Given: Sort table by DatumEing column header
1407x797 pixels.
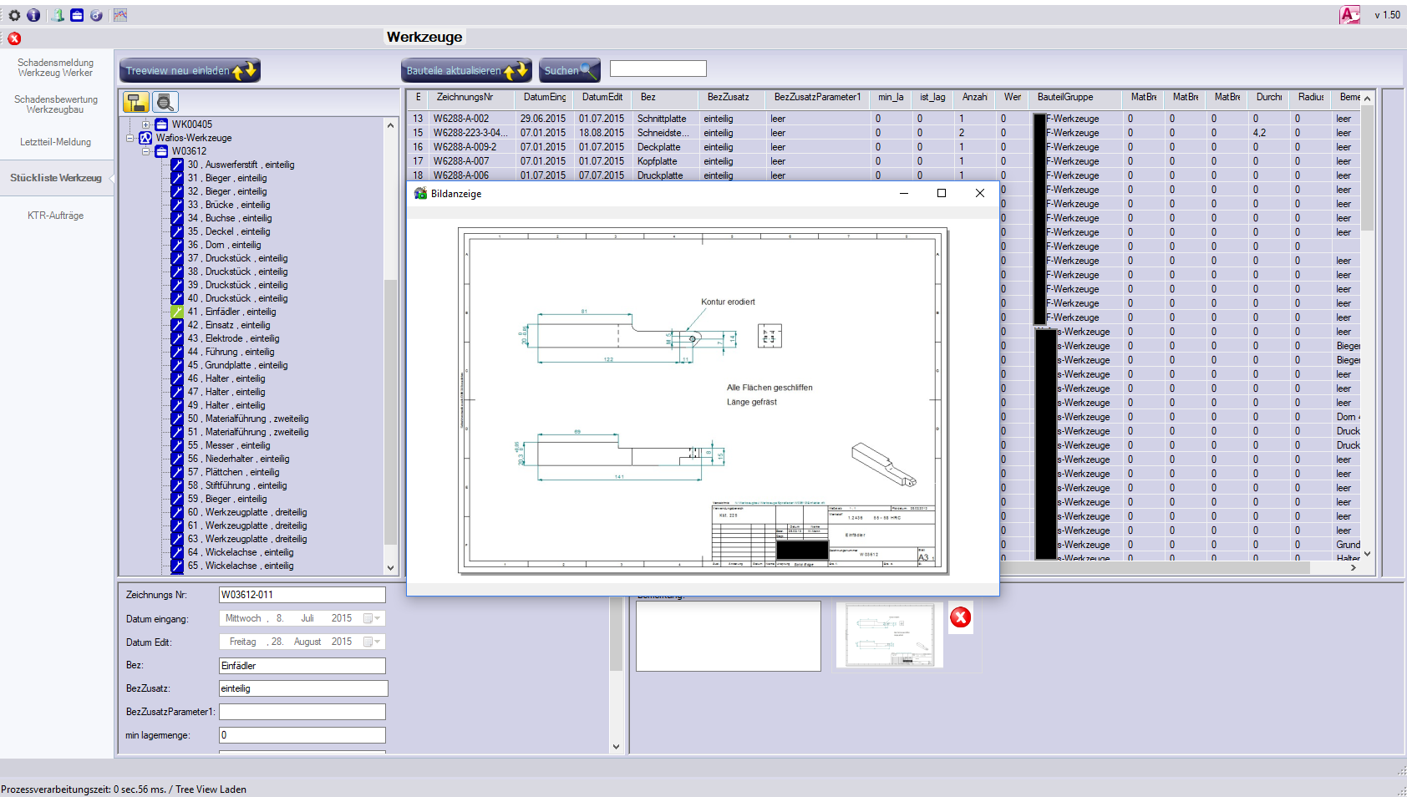Looking at the screenshot, I should 545,98.
